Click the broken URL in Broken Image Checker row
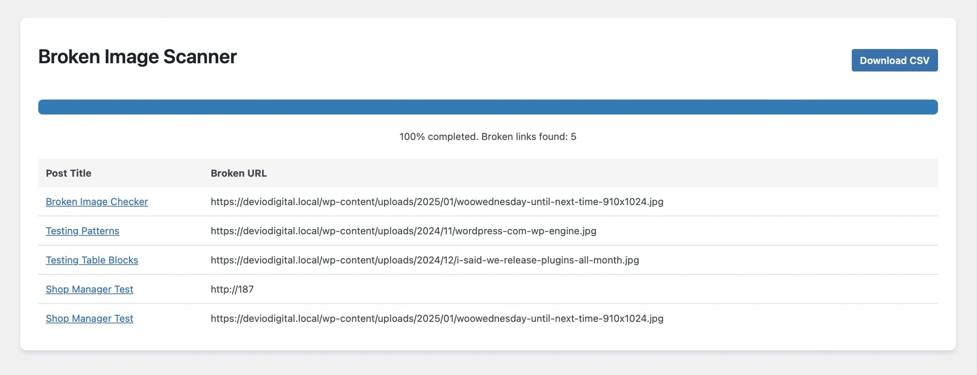The height and width of the screenshot is (375, 977). 437,202
